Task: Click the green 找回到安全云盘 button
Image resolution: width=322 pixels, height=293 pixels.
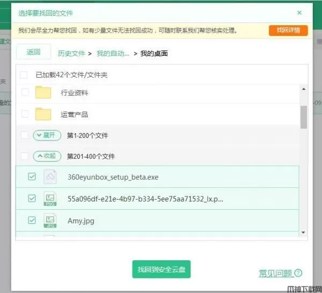Action: click(x=161, y=269)
